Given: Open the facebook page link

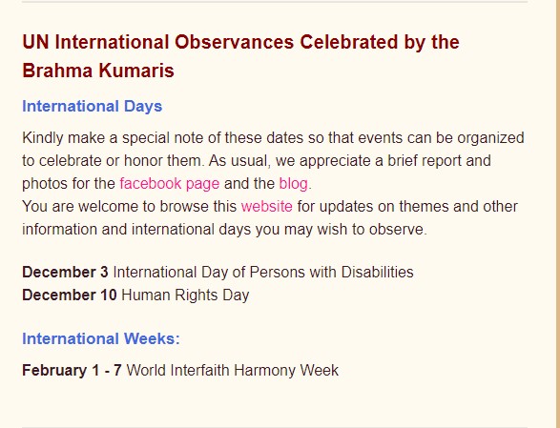Looking at the screenshot, I should point(169,184).
